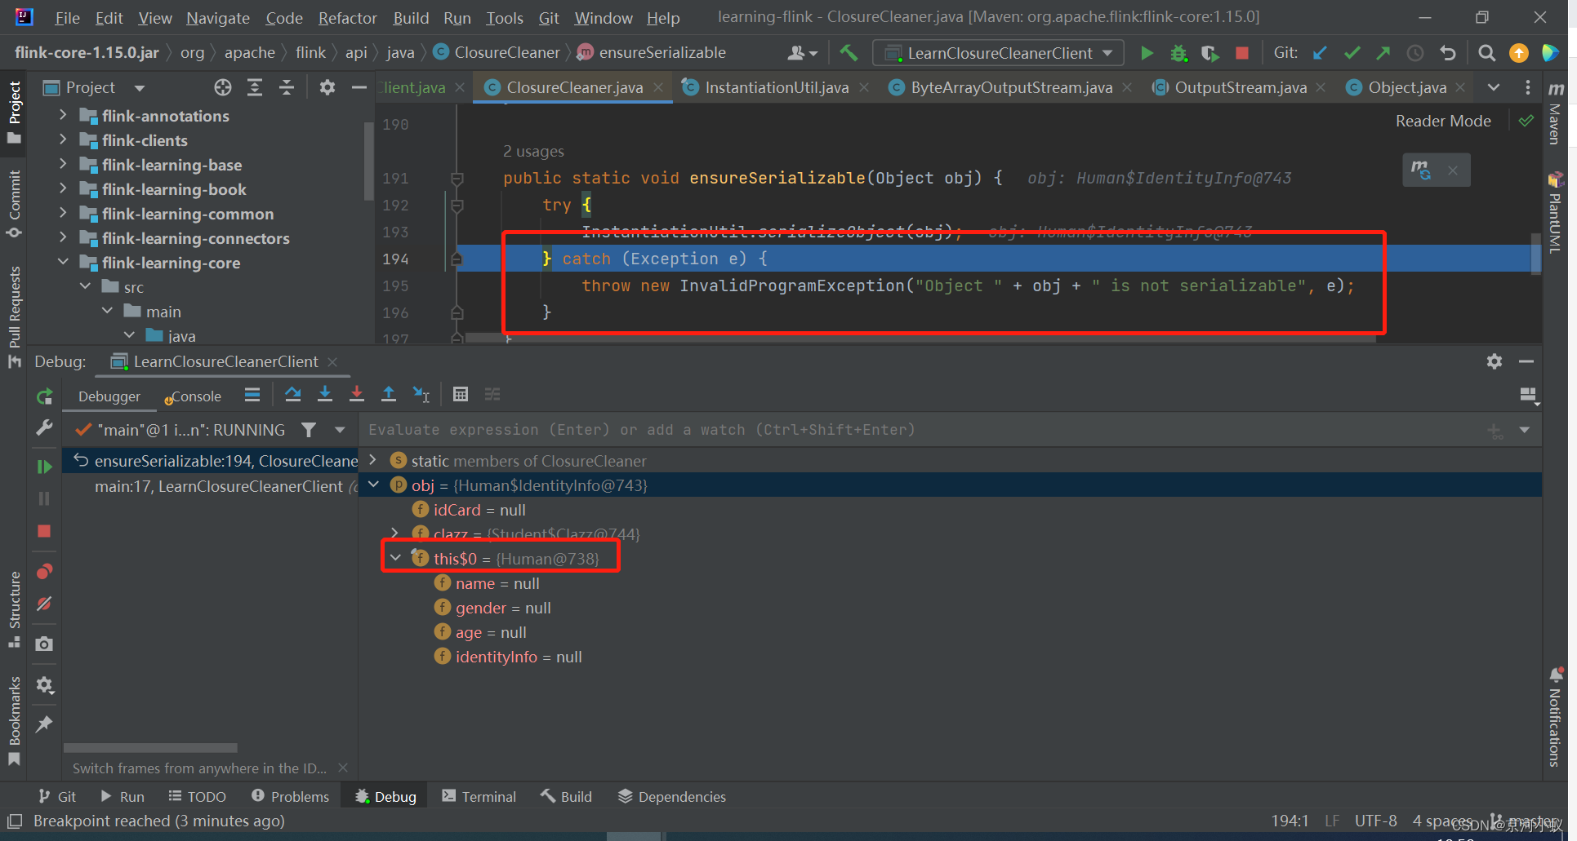Click Git commit checkmark icon
The image size is (1577, 841).
tap(1352, 53)
